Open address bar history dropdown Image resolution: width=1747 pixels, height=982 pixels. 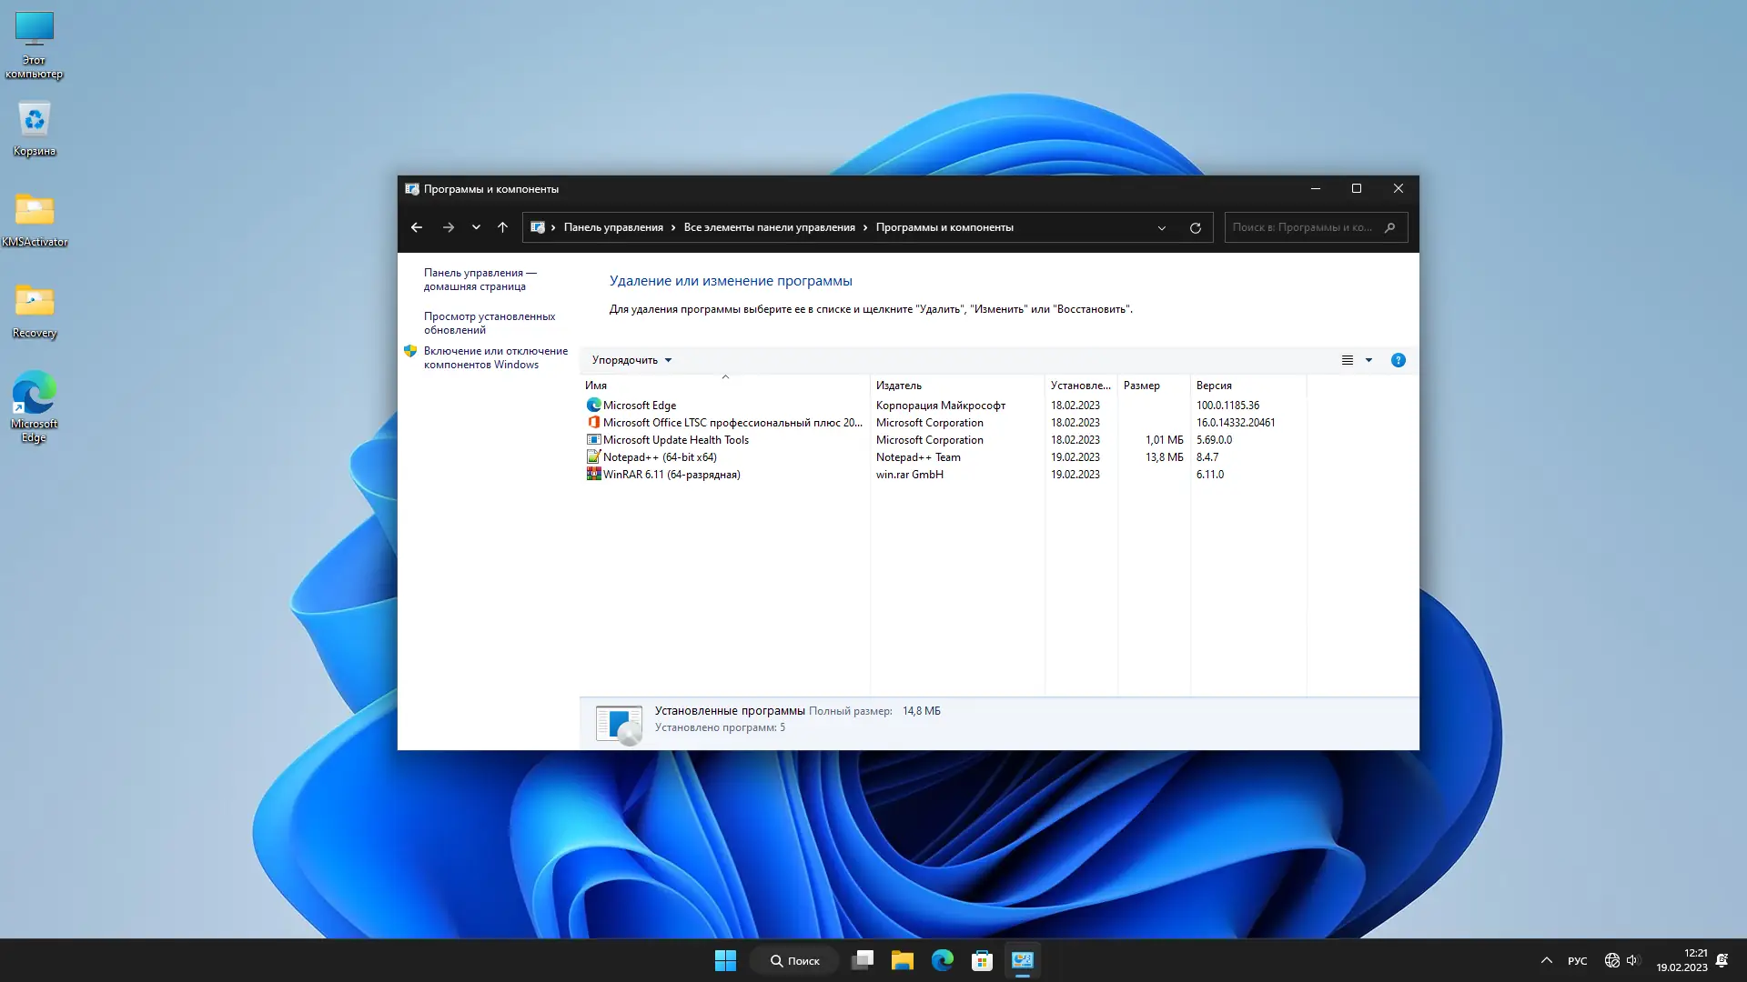click(x=1161, y=228)
